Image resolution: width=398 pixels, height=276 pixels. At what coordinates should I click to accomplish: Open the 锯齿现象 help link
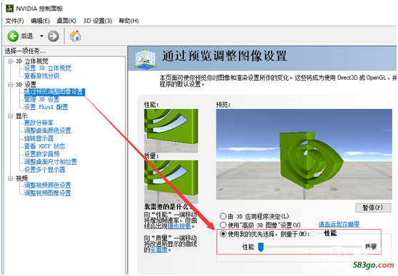tap(179, 226)
